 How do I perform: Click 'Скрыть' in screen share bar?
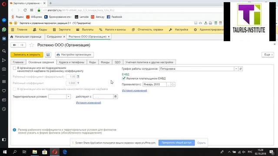202,143
